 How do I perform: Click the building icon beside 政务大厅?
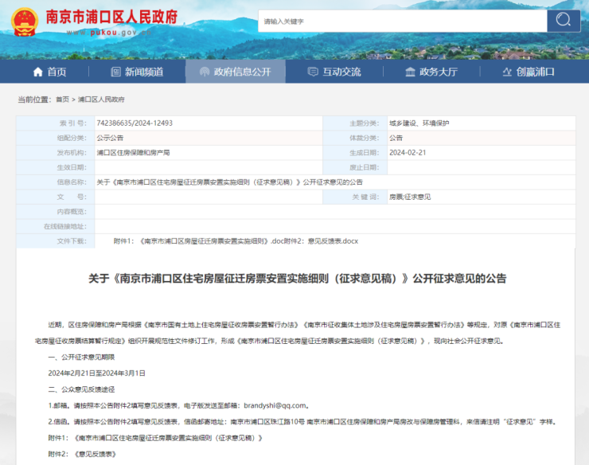[x=410, y=72]
